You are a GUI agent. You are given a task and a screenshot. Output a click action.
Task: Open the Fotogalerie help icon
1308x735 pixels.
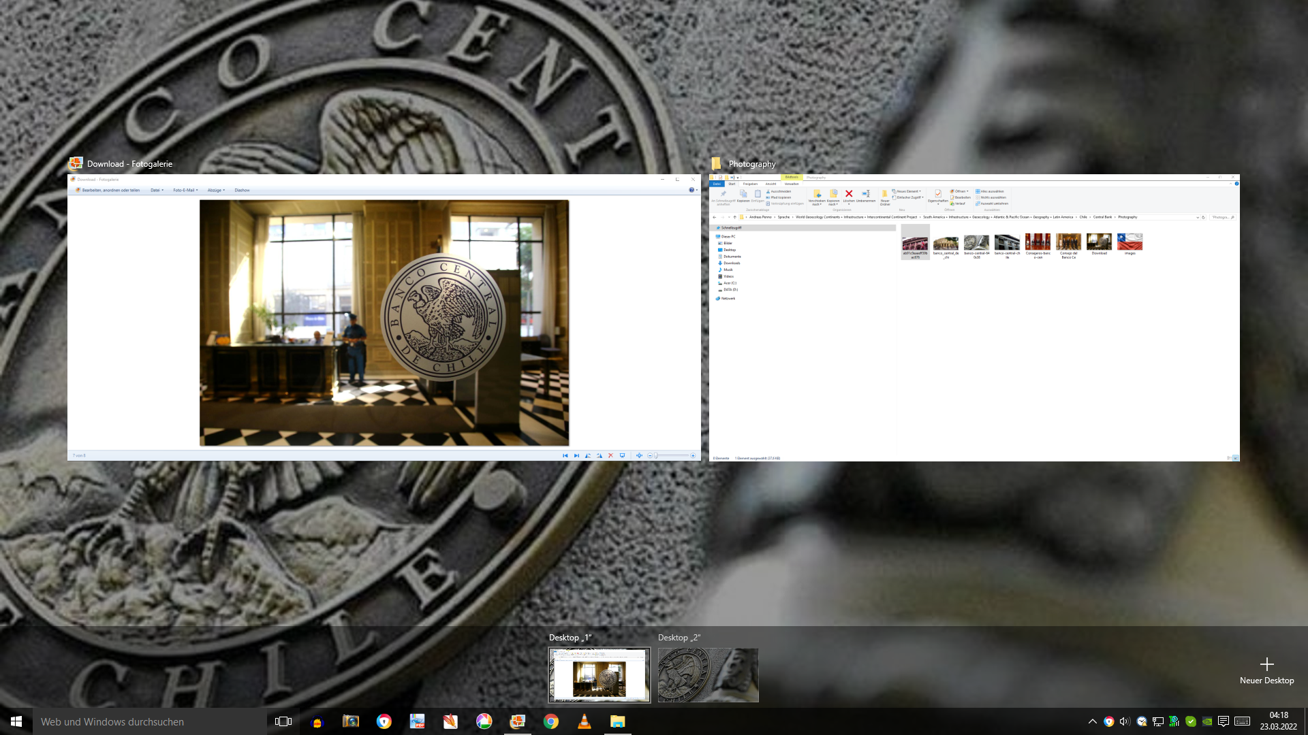pyautogui.click(x=691, y=190)
